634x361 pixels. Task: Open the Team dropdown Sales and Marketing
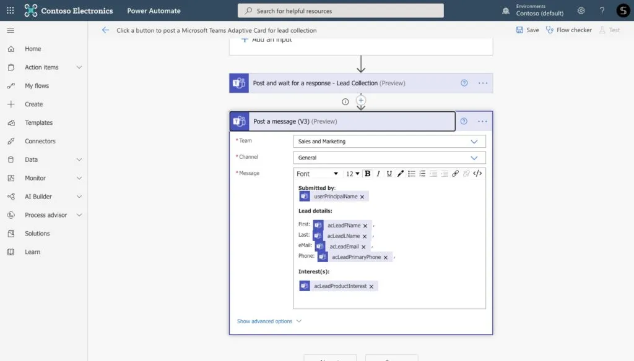[x=389, y=142]
